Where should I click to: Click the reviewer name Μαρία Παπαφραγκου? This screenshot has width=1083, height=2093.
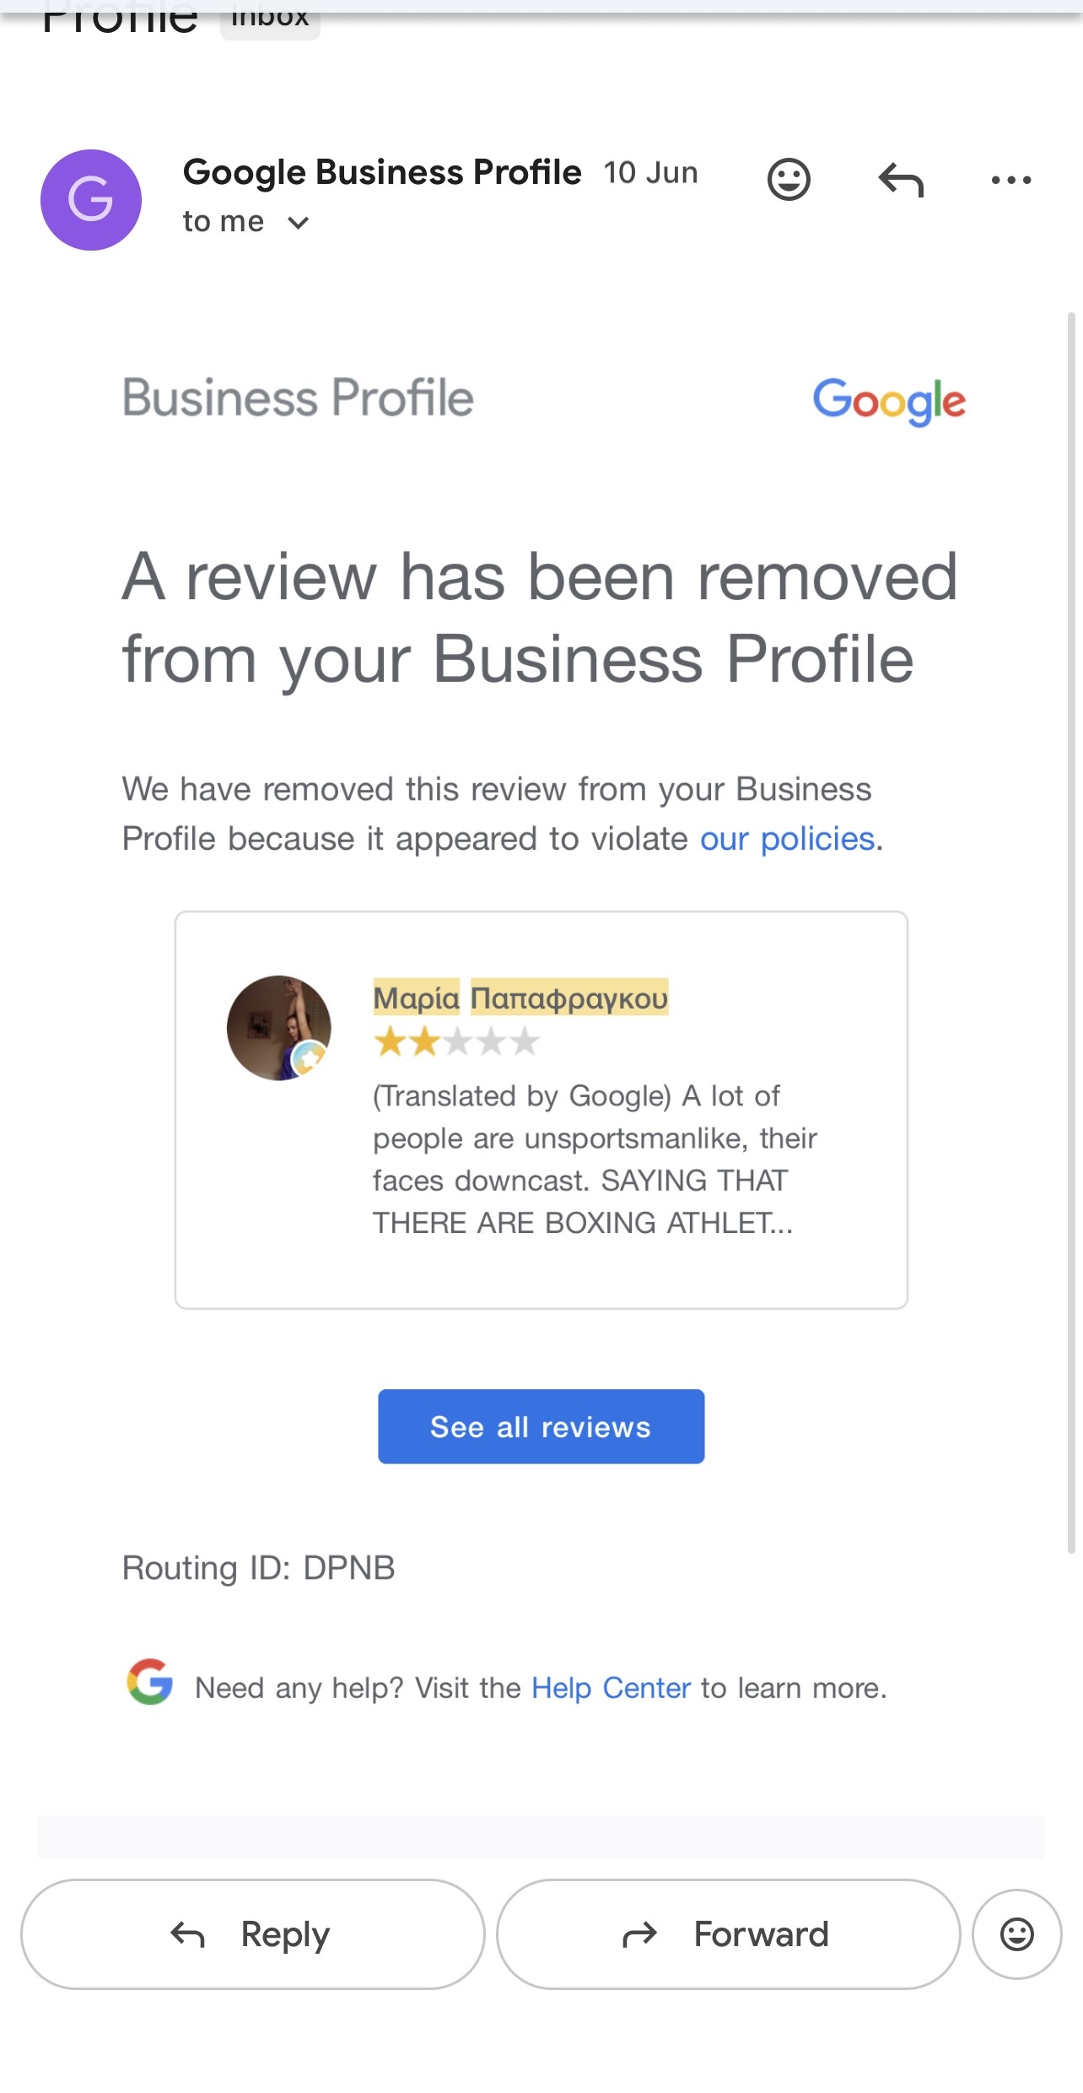click(x=520, y=998)
